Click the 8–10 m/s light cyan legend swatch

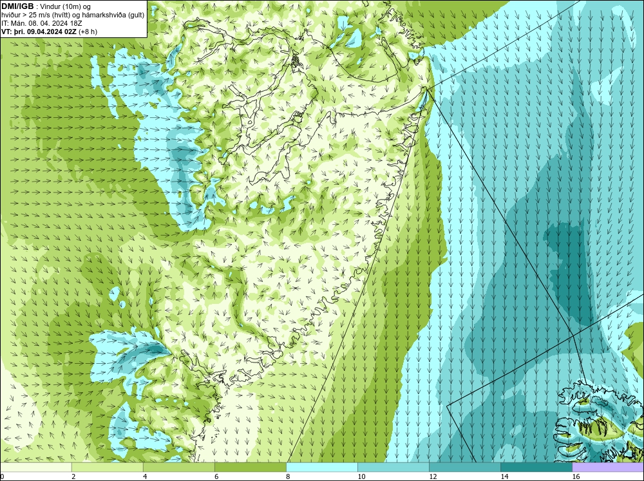322,467
